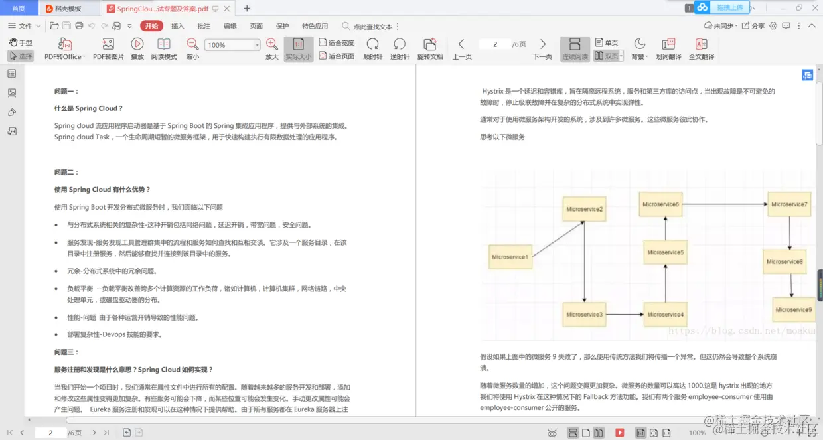Open the 保护 protect tab
This screenshot has width=823, height=440.
coord(283,26)
